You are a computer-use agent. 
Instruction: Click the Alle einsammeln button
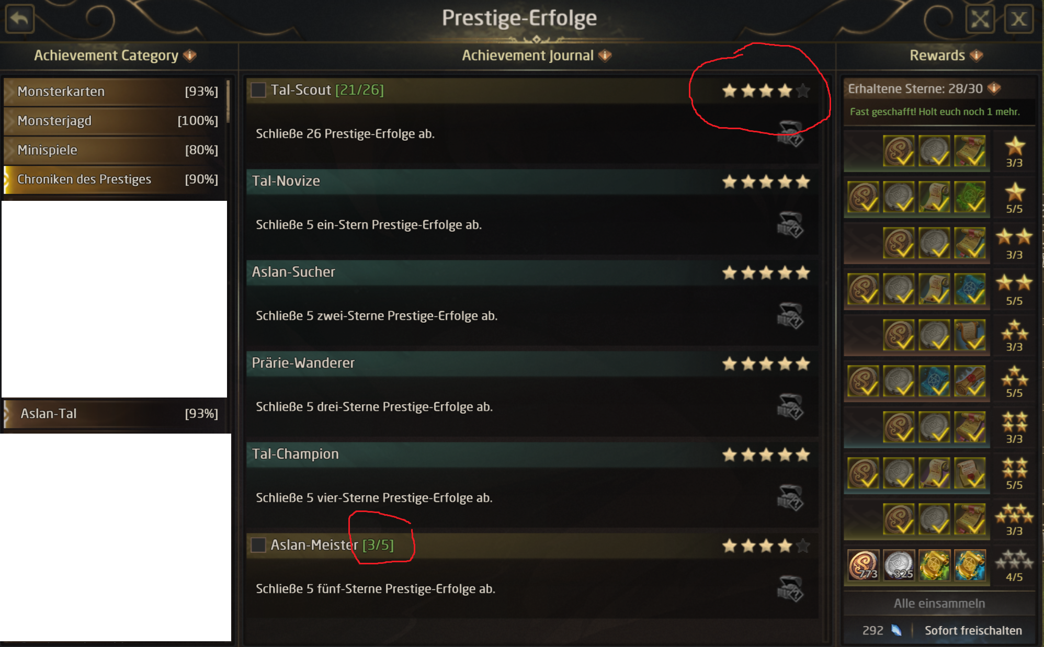pyautogui.click(x=939, y=604)
